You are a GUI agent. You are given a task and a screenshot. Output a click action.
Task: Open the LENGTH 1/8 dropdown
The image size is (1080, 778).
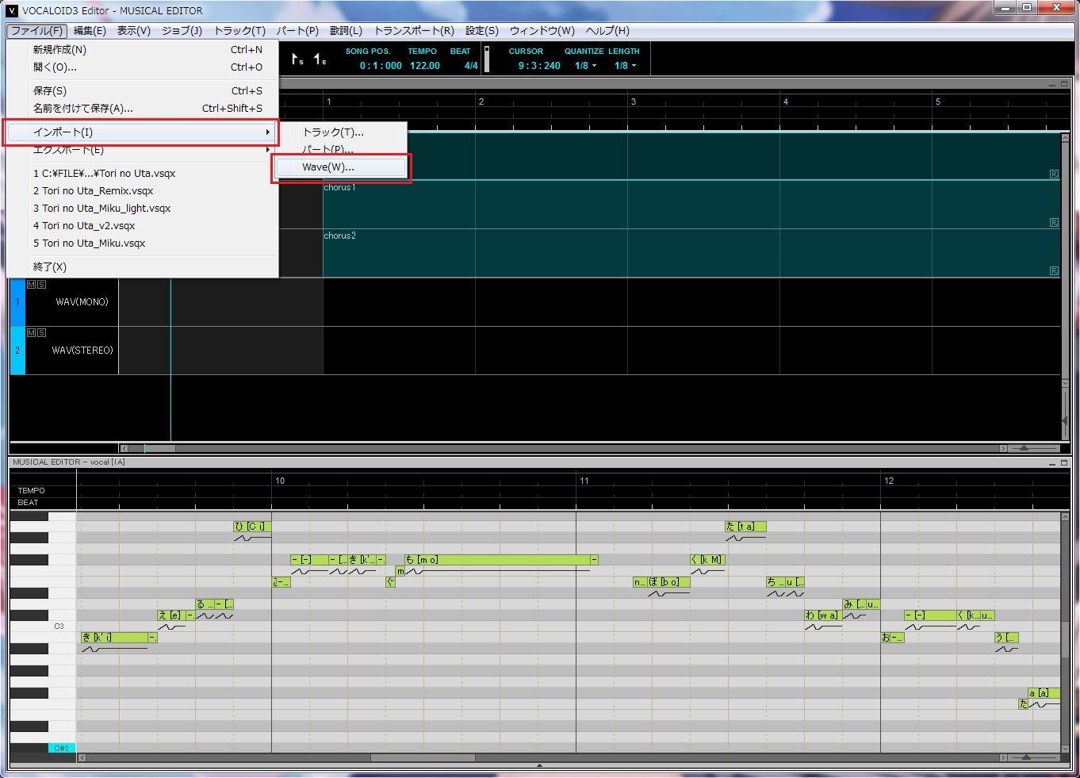coord(625,66)
